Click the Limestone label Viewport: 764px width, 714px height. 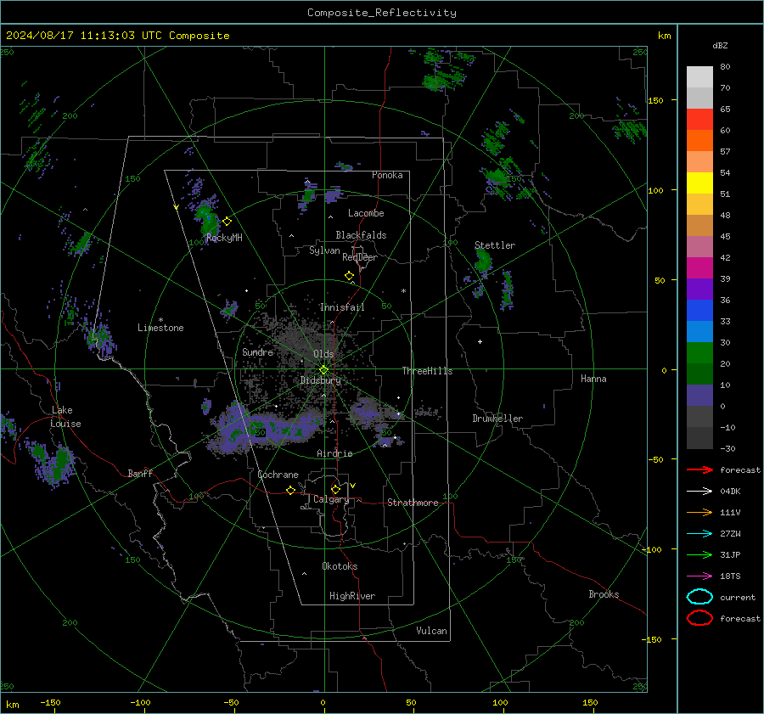(x=160, y=328)
